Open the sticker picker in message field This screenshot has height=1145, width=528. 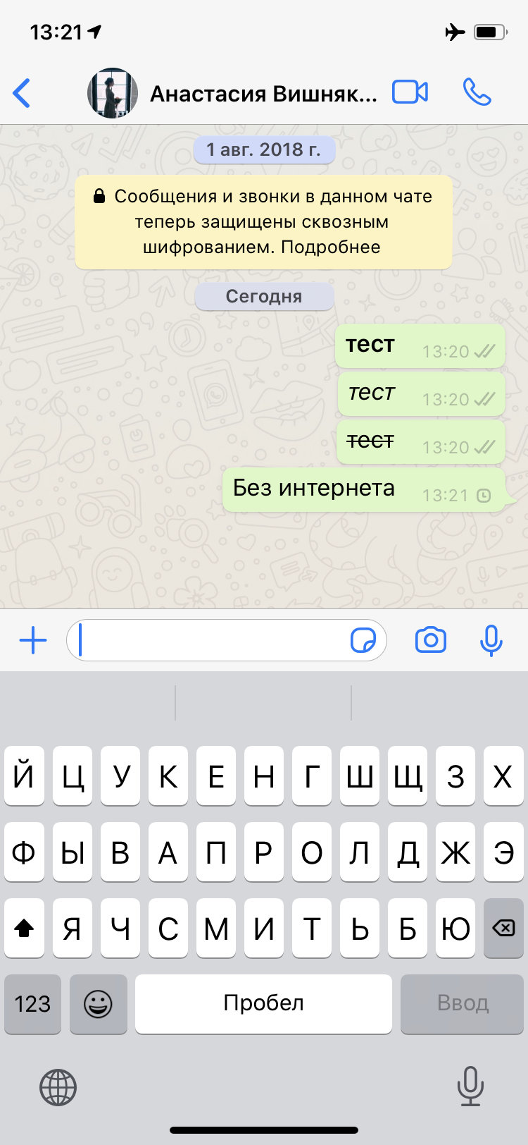point(363,640)
